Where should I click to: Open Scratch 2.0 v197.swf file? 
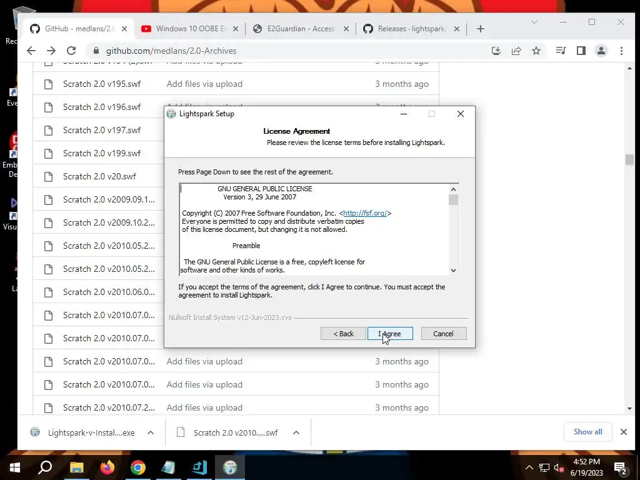pos(102,130)
